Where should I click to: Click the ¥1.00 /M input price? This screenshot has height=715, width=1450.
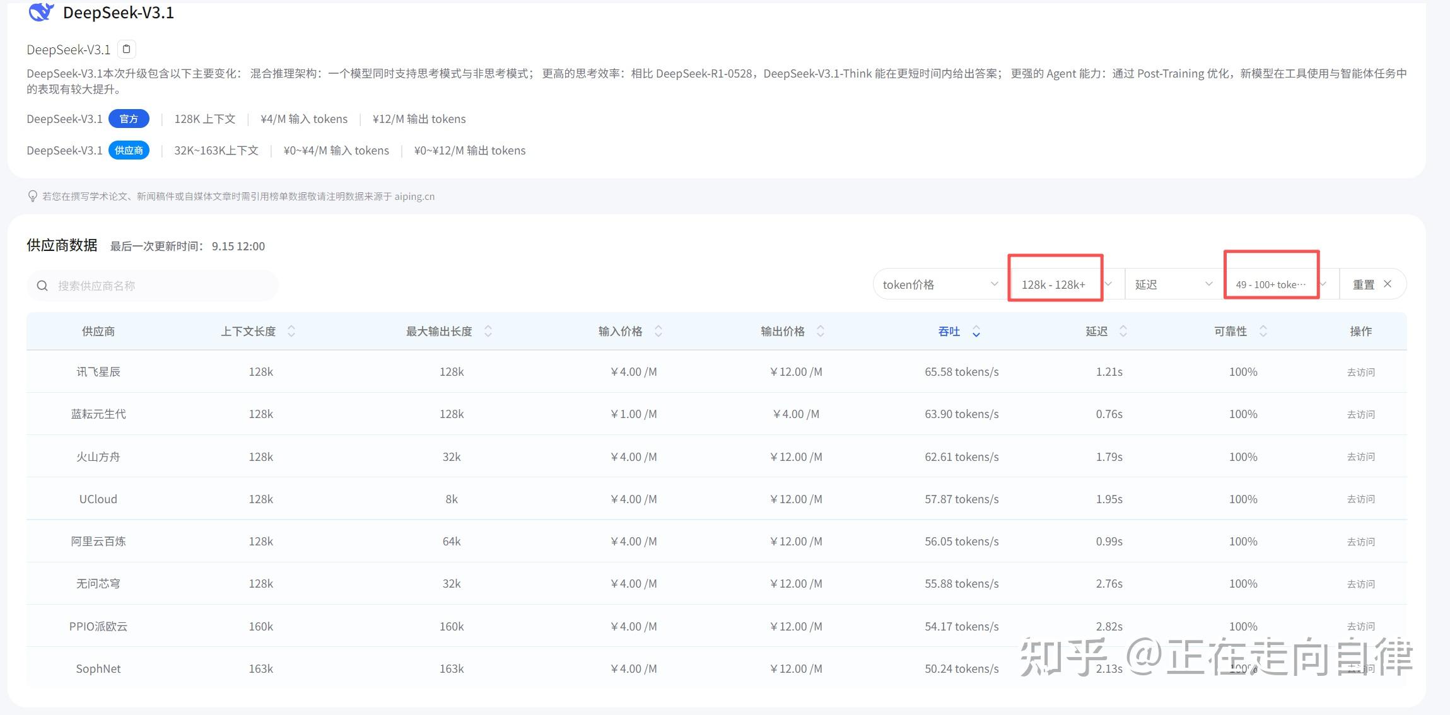point(634,414)
